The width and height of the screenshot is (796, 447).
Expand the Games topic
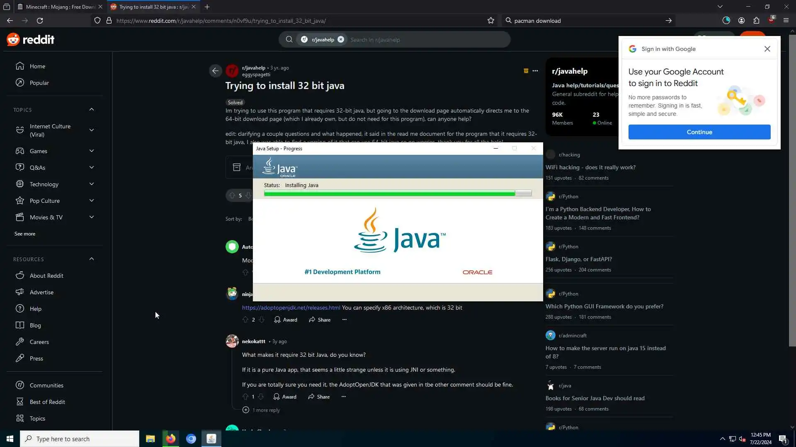coord(92,151)
